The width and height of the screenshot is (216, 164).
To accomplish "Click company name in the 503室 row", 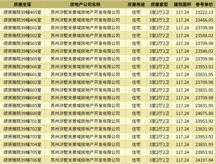I will pos(85,43).
